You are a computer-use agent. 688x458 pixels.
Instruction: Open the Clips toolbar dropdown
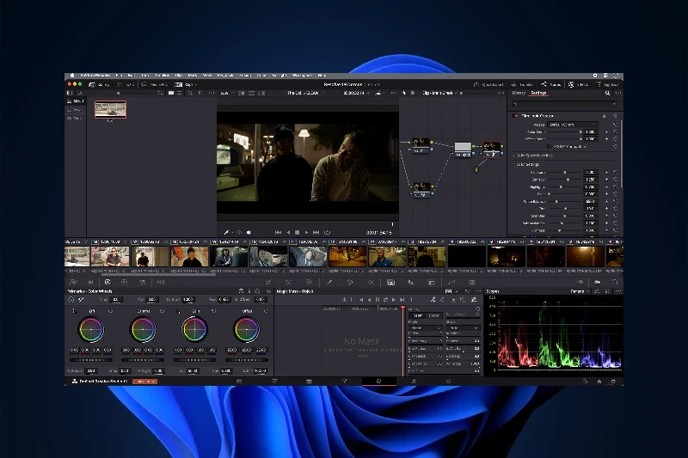(x=187, y=84)
